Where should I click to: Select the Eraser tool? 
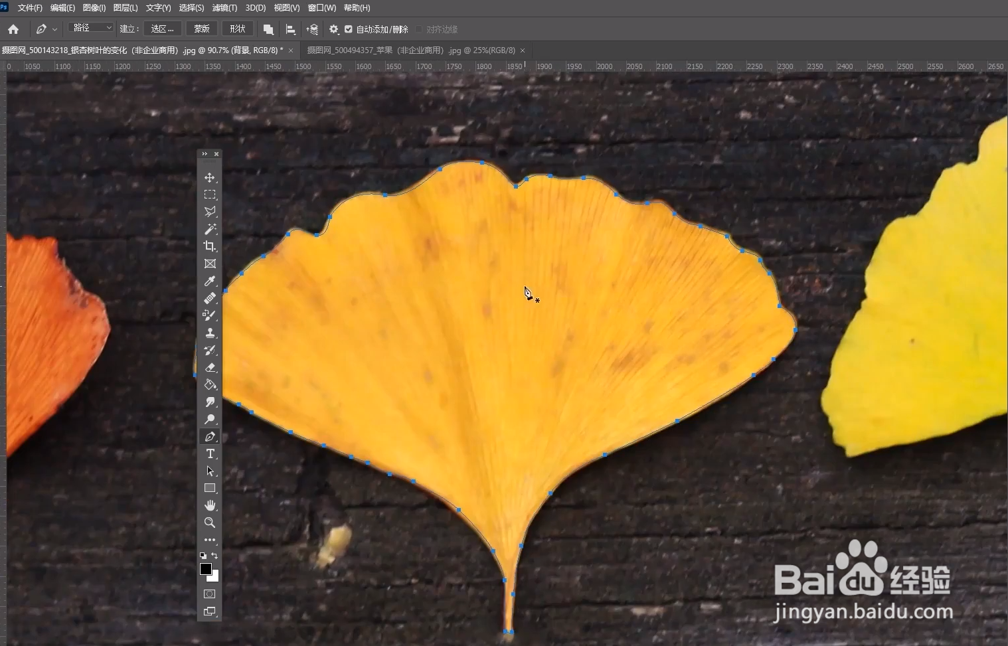[x=210, y=367]
